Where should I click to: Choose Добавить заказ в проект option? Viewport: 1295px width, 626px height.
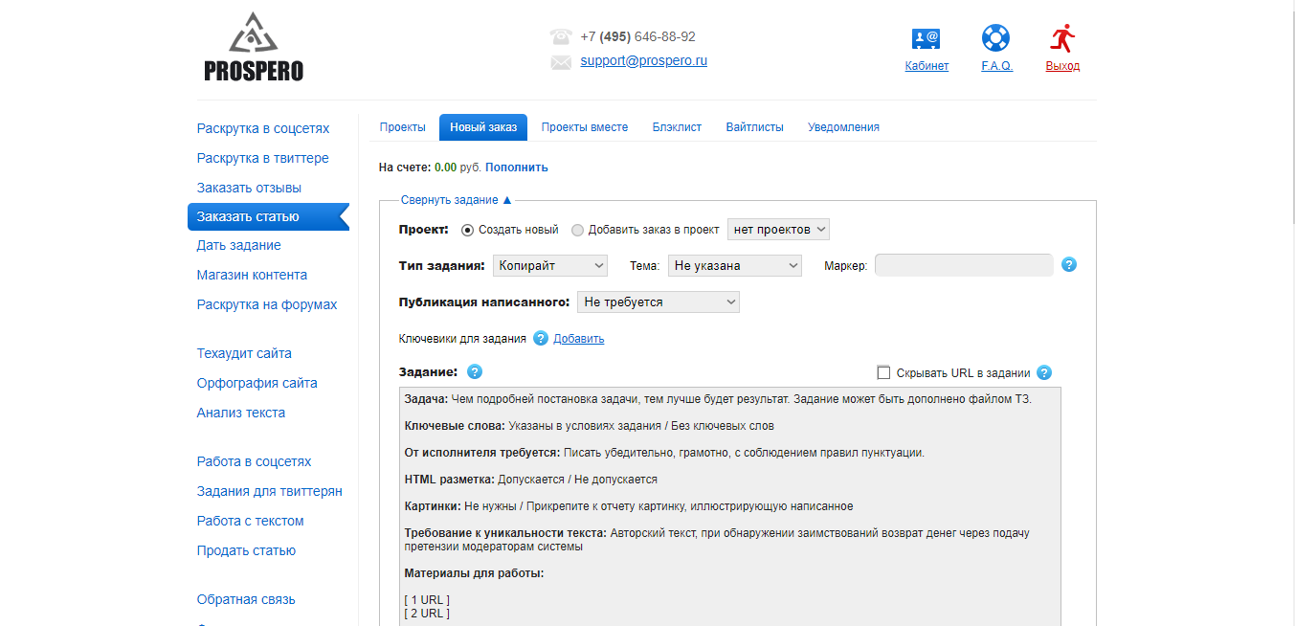coord(575,229)
